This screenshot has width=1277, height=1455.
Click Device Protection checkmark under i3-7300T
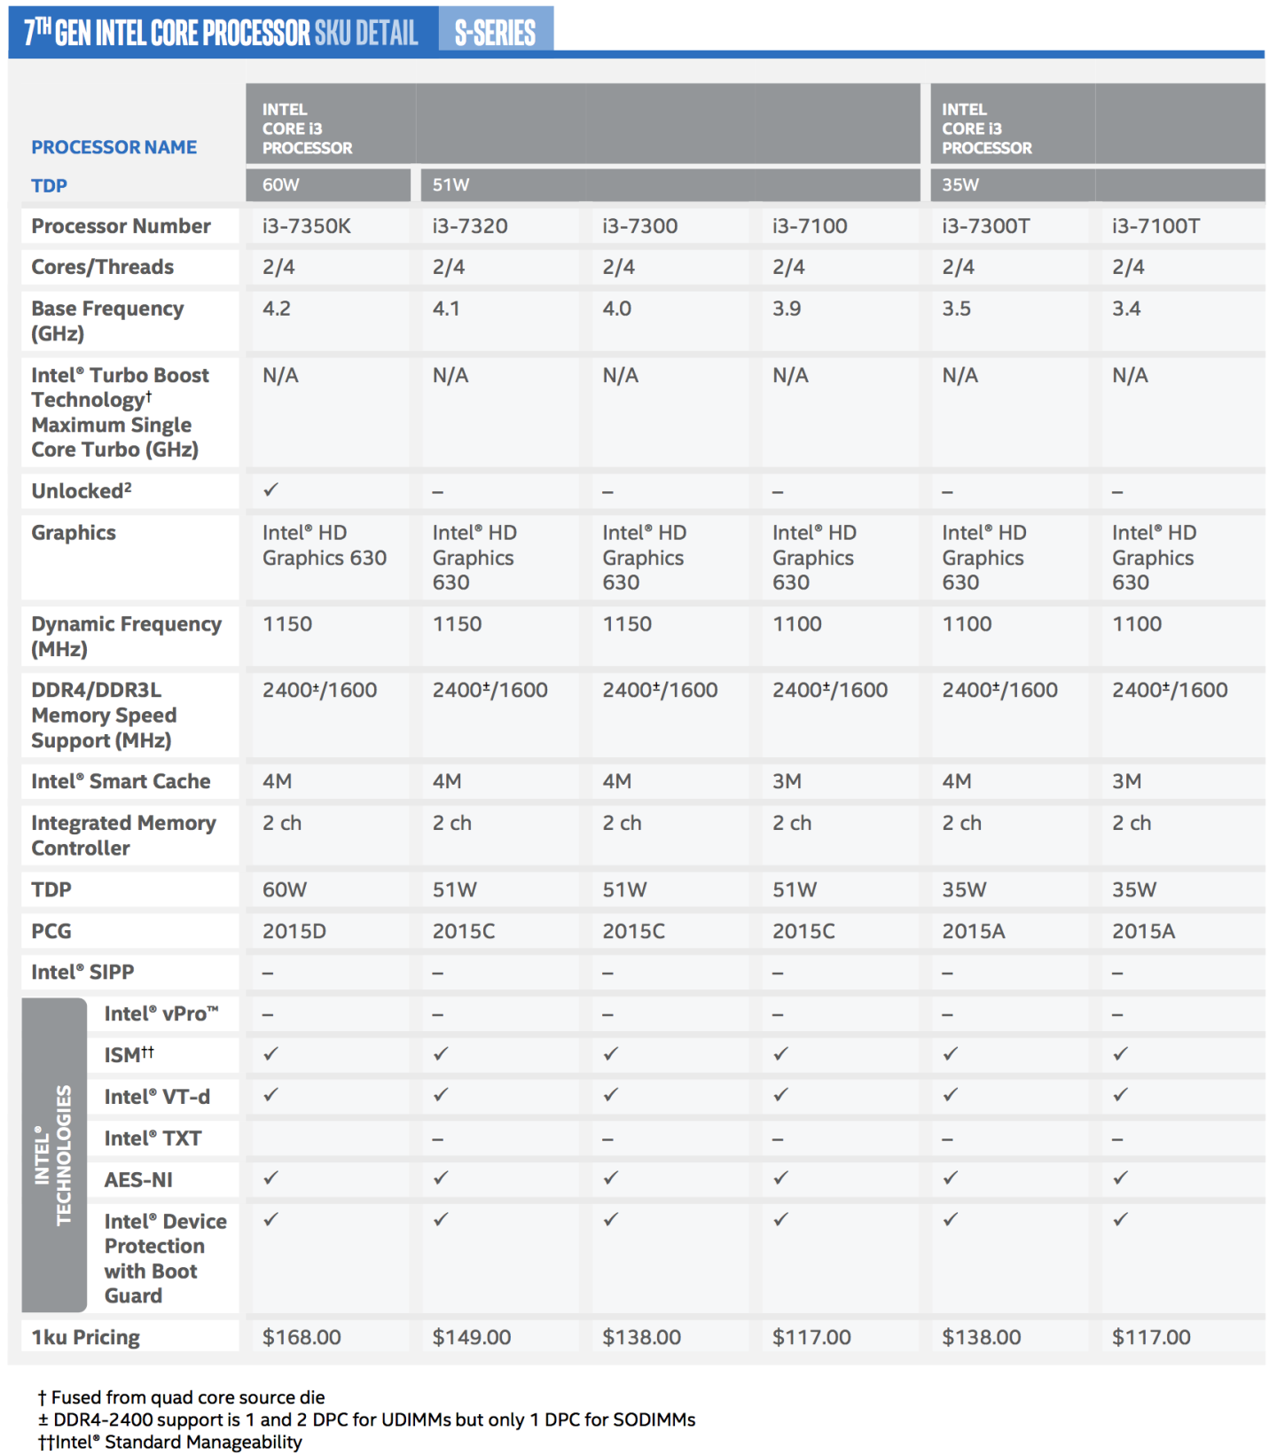951,1219
